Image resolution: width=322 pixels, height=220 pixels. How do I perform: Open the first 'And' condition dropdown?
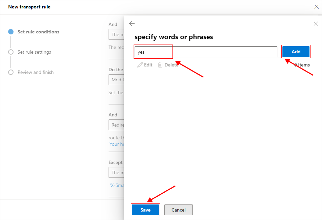click(116, 34)
